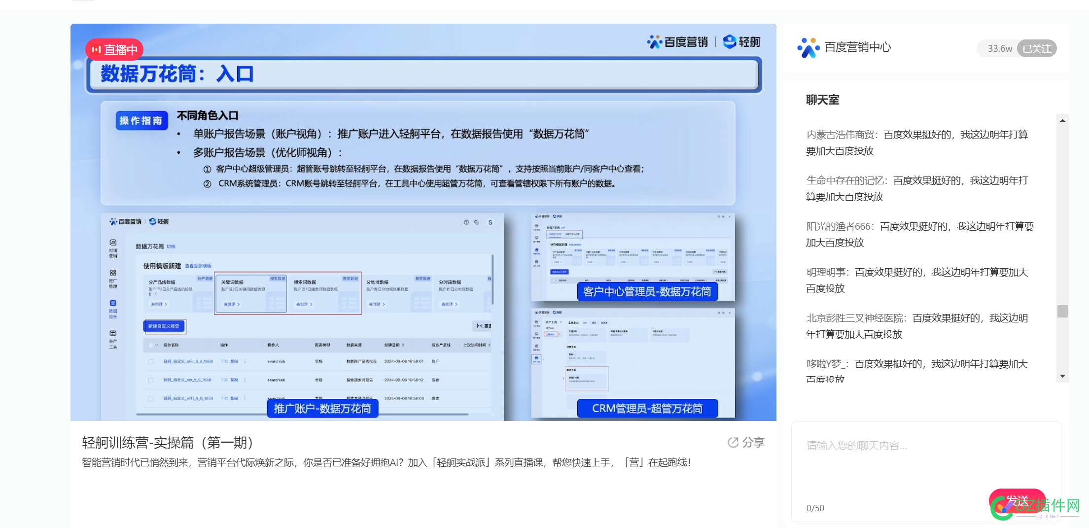This screenshot has height=528, width=1089.
Task: Click the message from 哆啦Y梦_
Action: 917,371
